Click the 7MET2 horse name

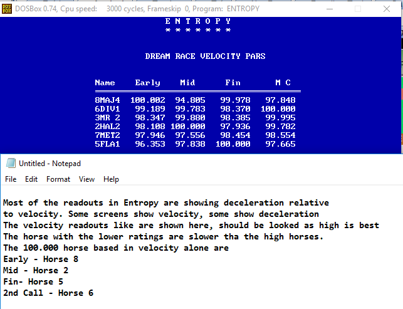pos(107,135)
